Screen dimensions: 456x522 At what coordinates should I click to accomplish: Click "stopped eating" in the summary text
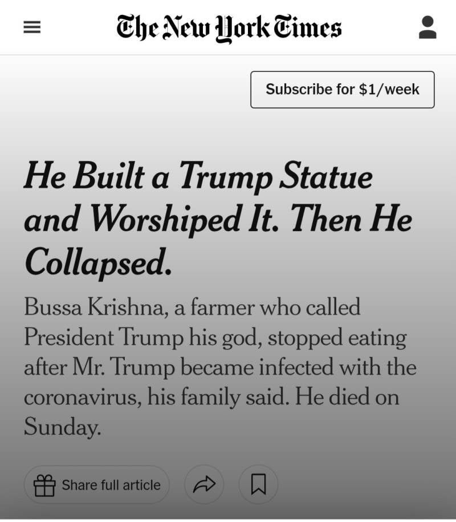tap(337, 338)
